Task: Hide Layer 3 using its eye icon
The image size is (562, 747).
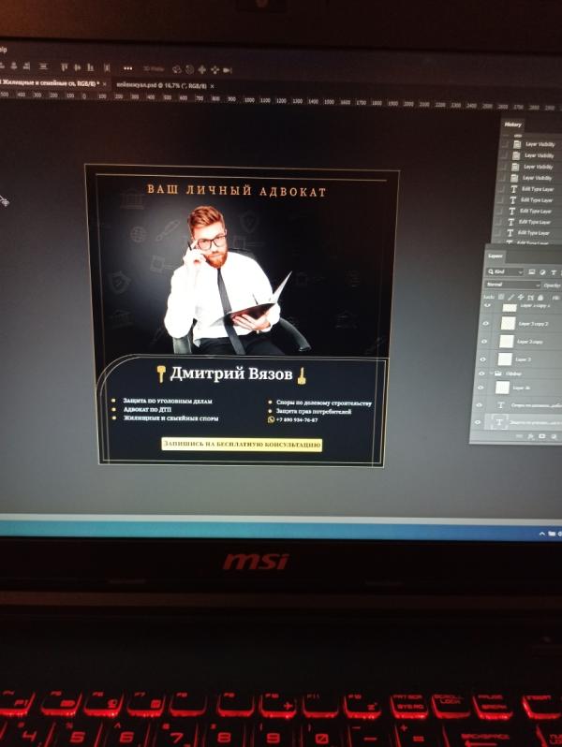Action: pos(483,359)
